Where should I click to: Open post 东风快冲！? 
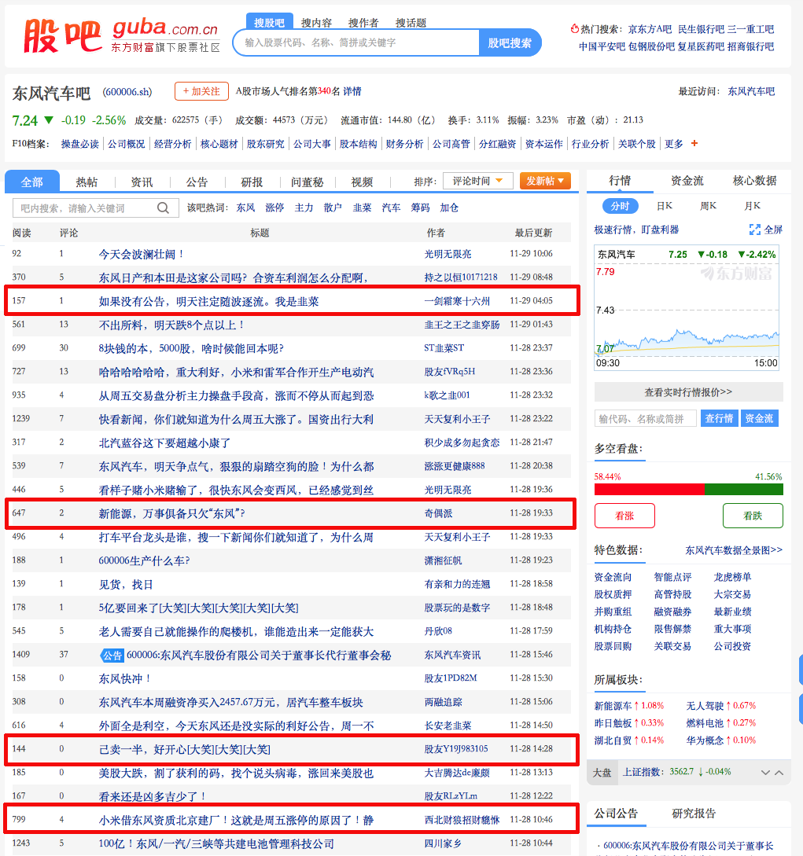point(124,678)
